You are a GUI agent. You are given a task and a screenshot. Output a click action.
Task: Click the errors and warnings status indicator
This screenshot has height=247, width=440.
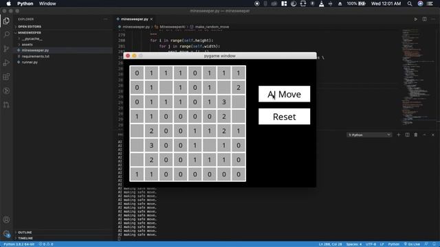coord(46,244)
